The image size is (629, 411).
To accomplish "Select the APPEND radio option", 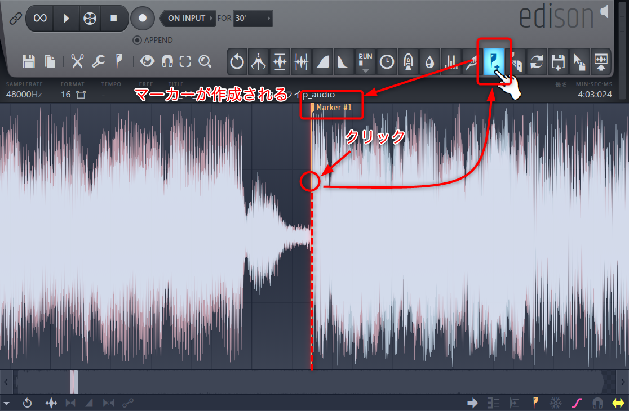I will pos(137,40).
